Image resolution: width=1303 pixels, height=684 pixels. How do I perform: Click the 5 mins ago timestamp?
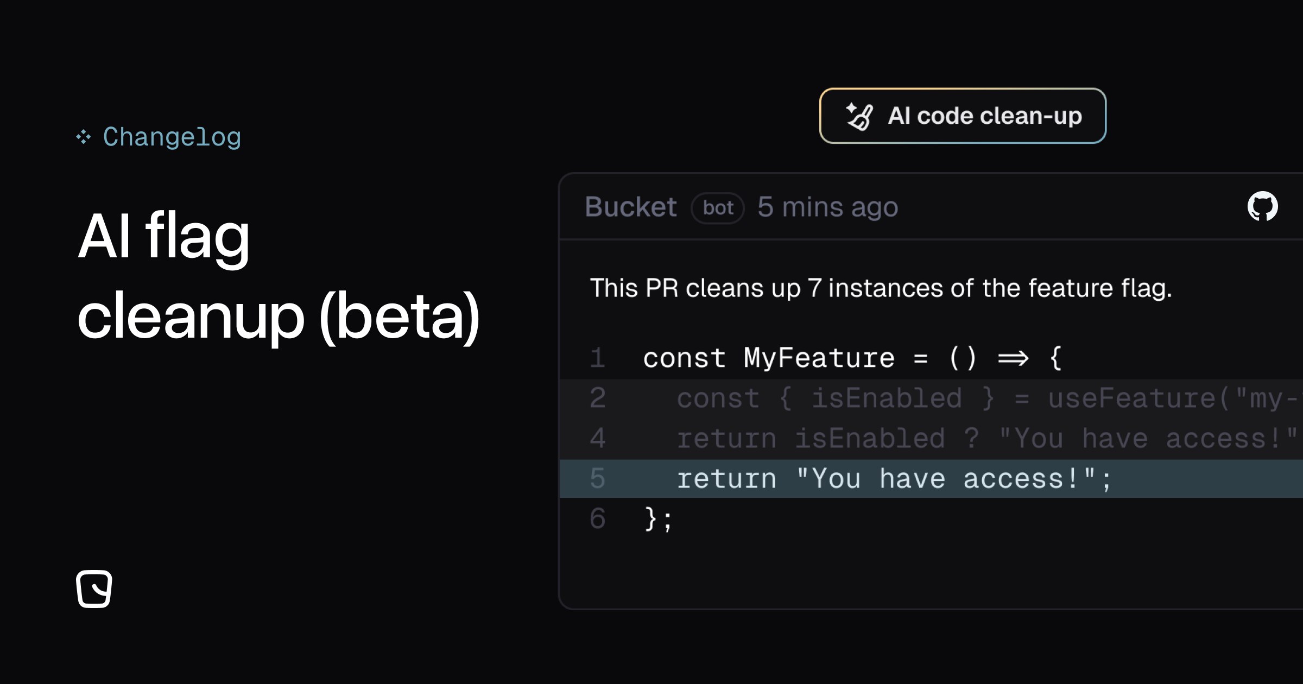[828, 207]
